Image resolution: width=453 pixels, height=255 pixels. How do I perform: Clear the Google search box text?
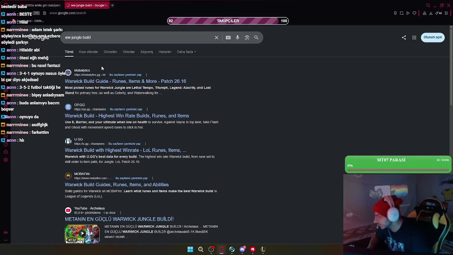click(x=217, y=38)
